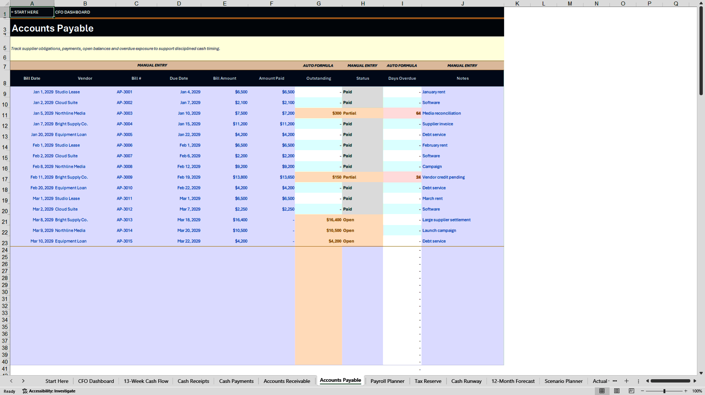Click the vertical scrollbar thumb

(x=701, y=51)
